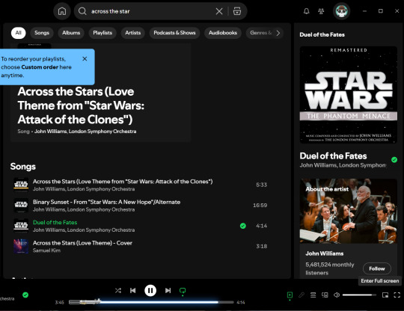Open the Duel of the Fates panel header
The image size is (404, 311).
point(322,34)
